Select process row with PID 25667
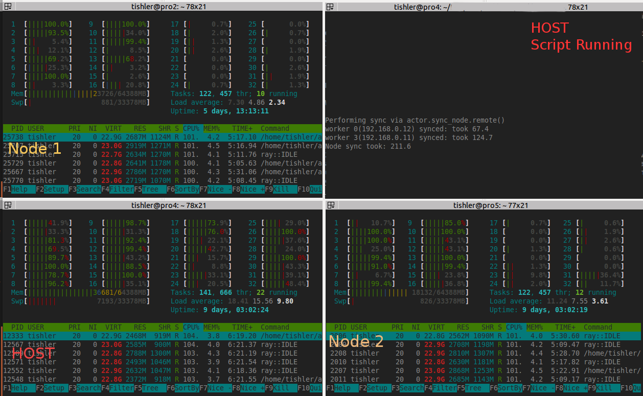 163,172
